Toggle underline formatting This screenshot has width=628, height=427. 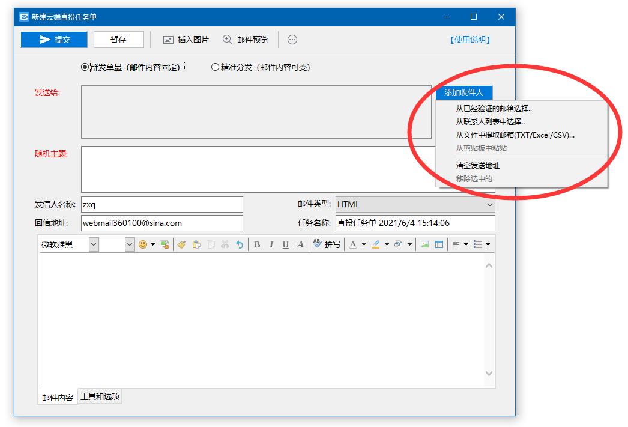pyautogui.click(x=286, y=244)
